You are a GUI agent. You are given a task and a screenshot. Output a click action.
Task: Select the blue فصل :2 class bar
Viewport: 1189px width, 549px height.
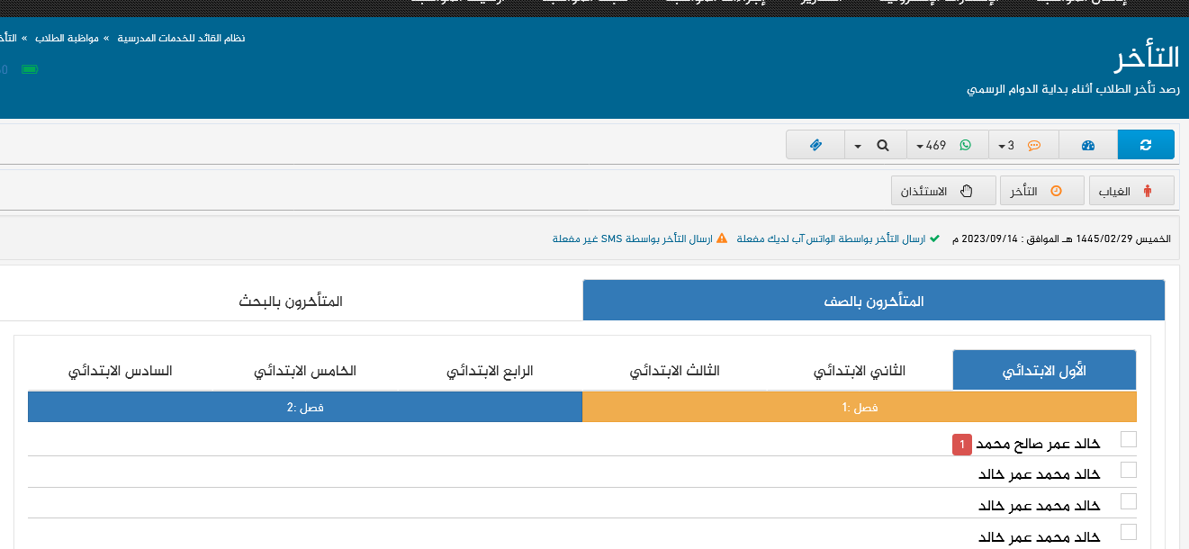(305, 408)
